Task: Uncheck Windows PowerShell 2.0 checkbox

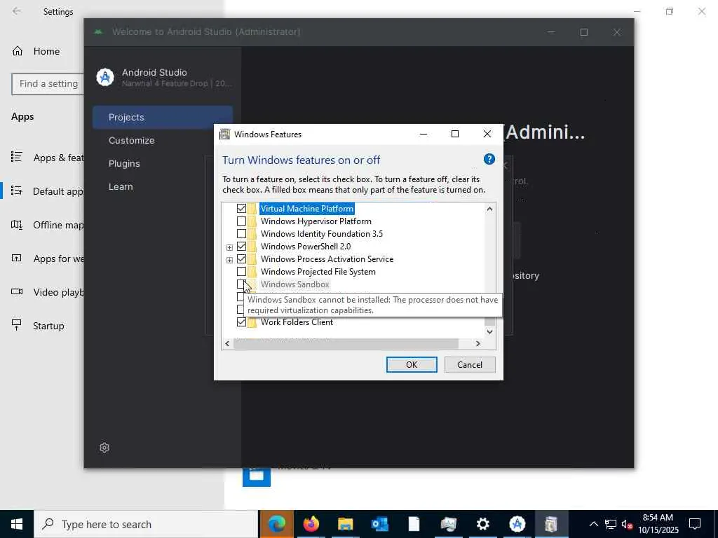Action: point(241,247)
